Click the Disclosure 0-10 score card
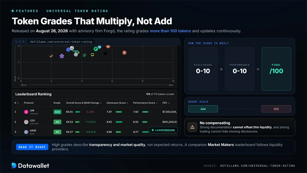 pos(203,69)
